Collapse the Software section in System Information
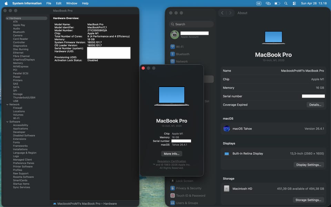Image resolution: width=331 pixels, height=207 pixels. [x=7, y=122]
